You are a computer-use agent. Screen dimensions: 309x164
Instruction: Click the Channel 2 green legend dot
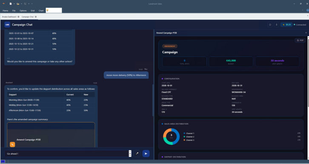pos(184,137)
